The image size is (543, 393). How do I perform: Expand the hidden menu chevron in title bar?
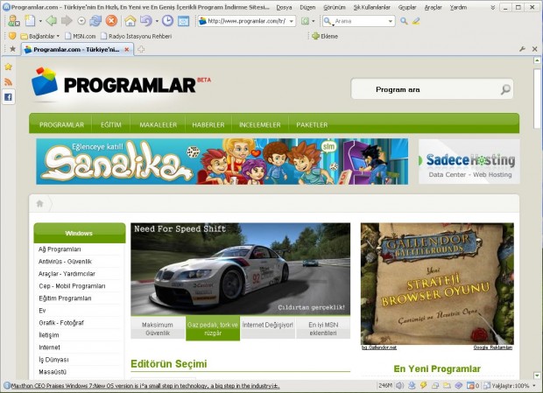pos(492,7)
